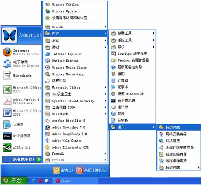Open the TP-LINK program folder

[x=75, y=160]
